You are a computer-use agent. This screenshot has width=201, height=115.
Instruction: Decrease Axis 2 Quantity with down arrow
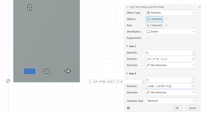pos(193,81)
